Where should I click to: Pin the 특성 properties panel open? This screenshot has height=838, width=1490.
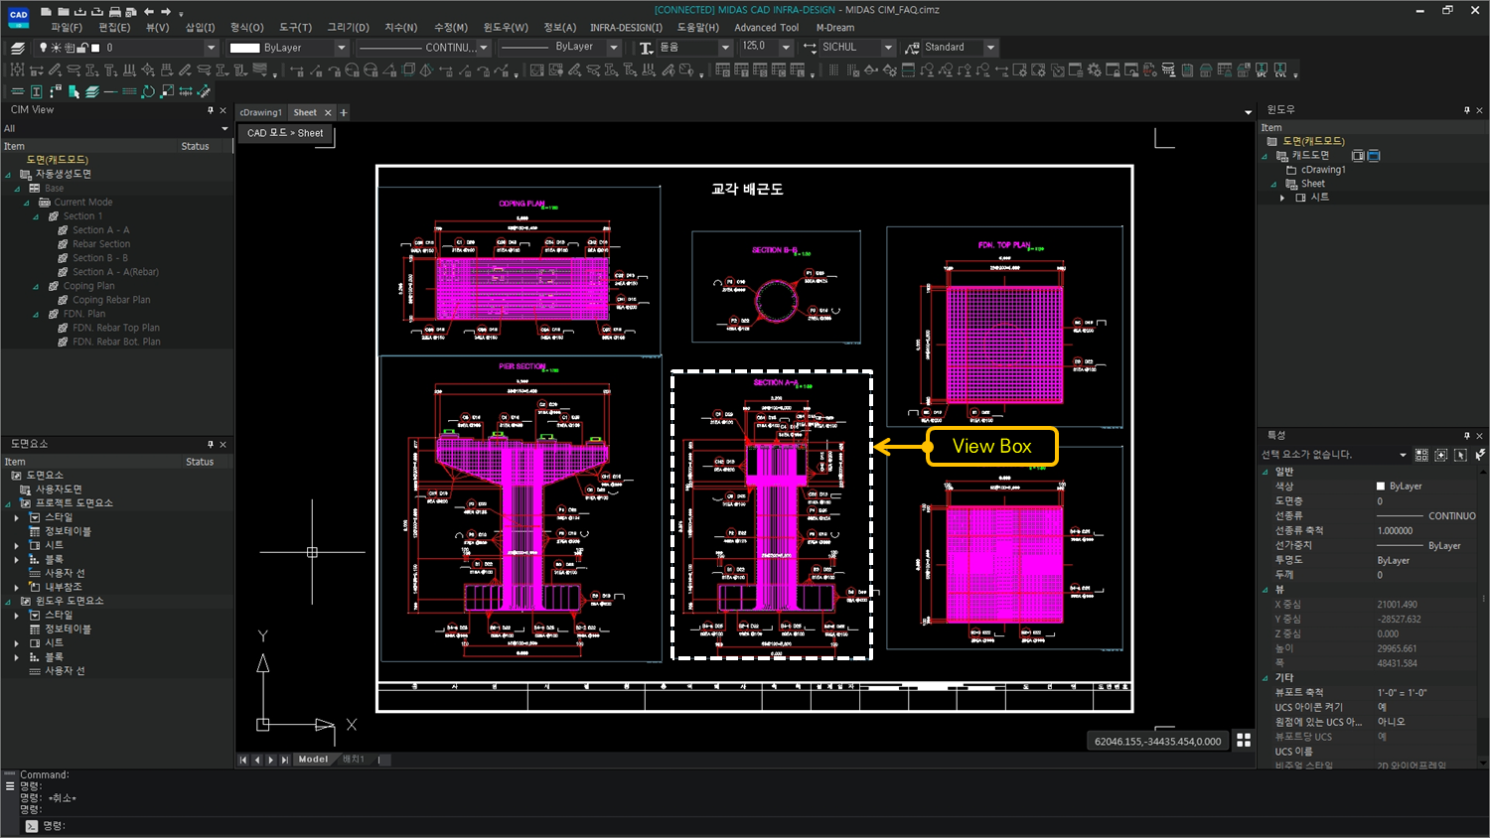coord(1466,435)
